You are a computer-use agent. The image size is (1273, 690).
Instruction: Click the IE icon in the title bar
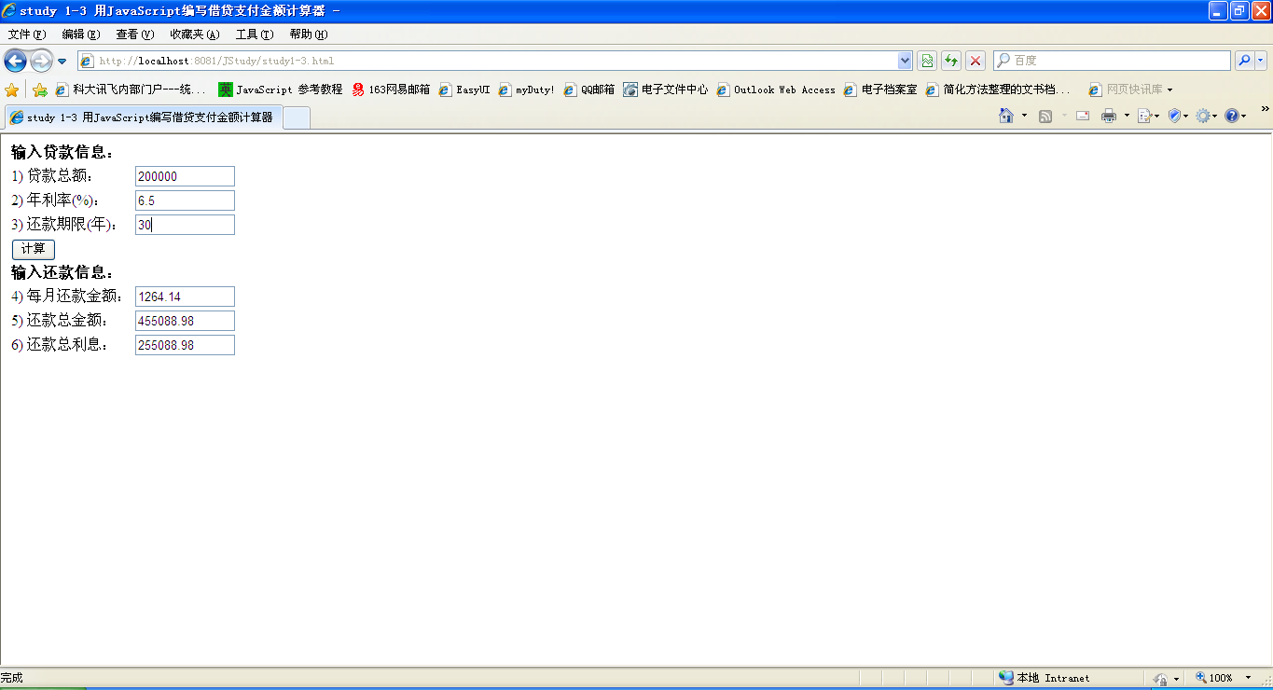click(9, 10)
